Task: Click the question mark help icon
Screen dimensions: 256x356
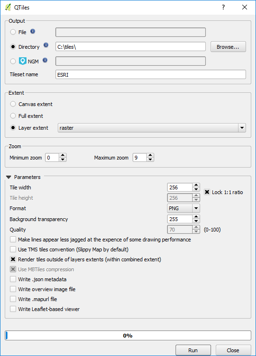Action: tap(223, 7)
